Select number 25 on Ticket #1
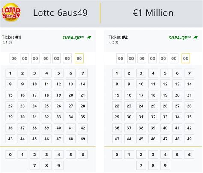The width and height of the screenshot is (203, 173). click(47, 106)
